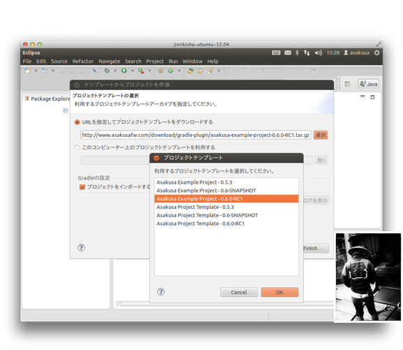Click the New Java Class icon

(x=171, y=71)
